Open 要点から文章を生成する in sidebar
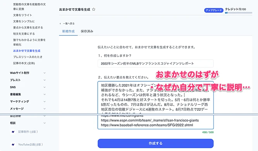Image resolution: width=258 pixels, height=151 pixels. click(x=28, y=27)
